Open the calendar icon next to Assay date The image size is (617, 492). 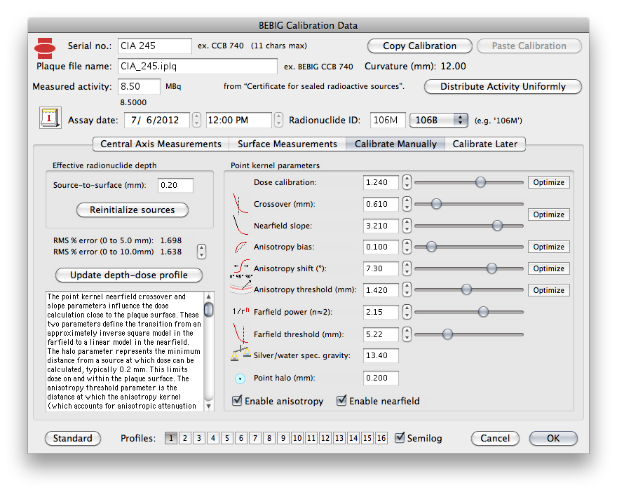(x=50, y=118)
